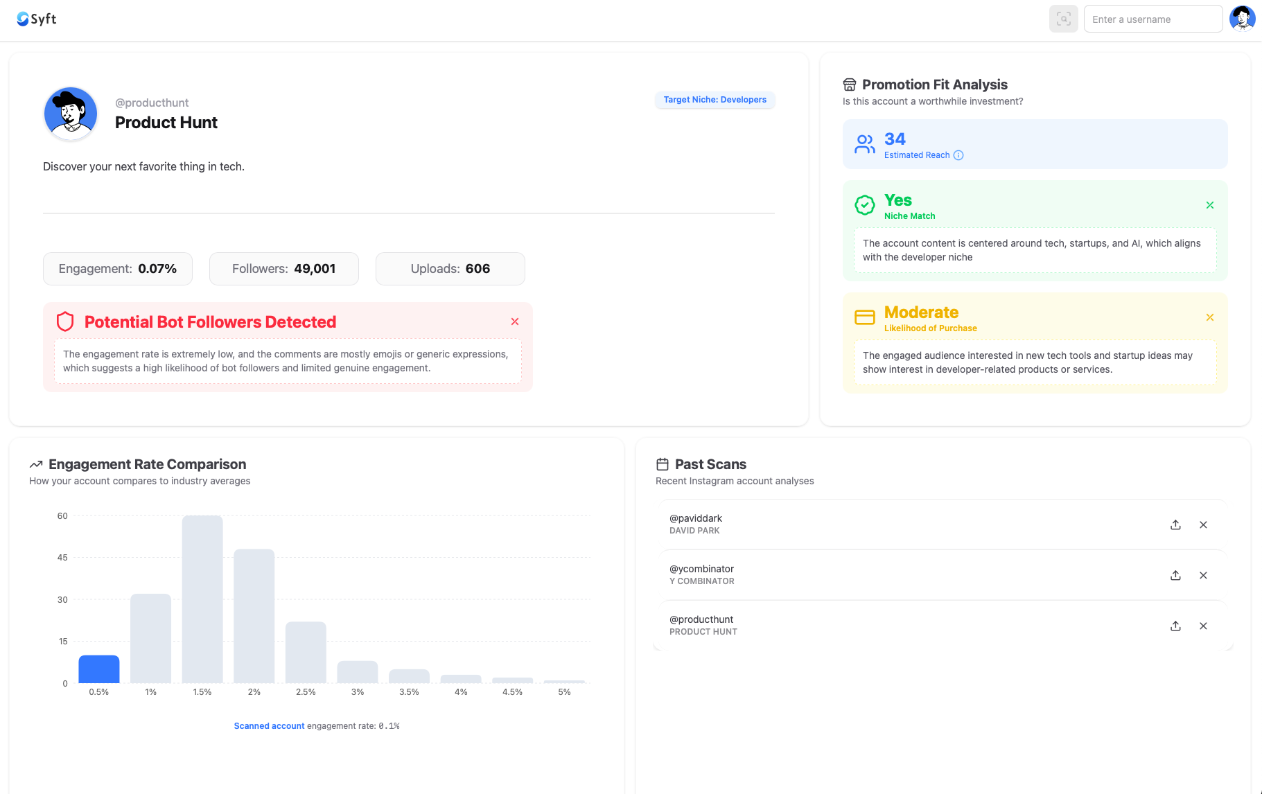
Task: Share the @producthunt scan
Action: (x=1175, y=626)
